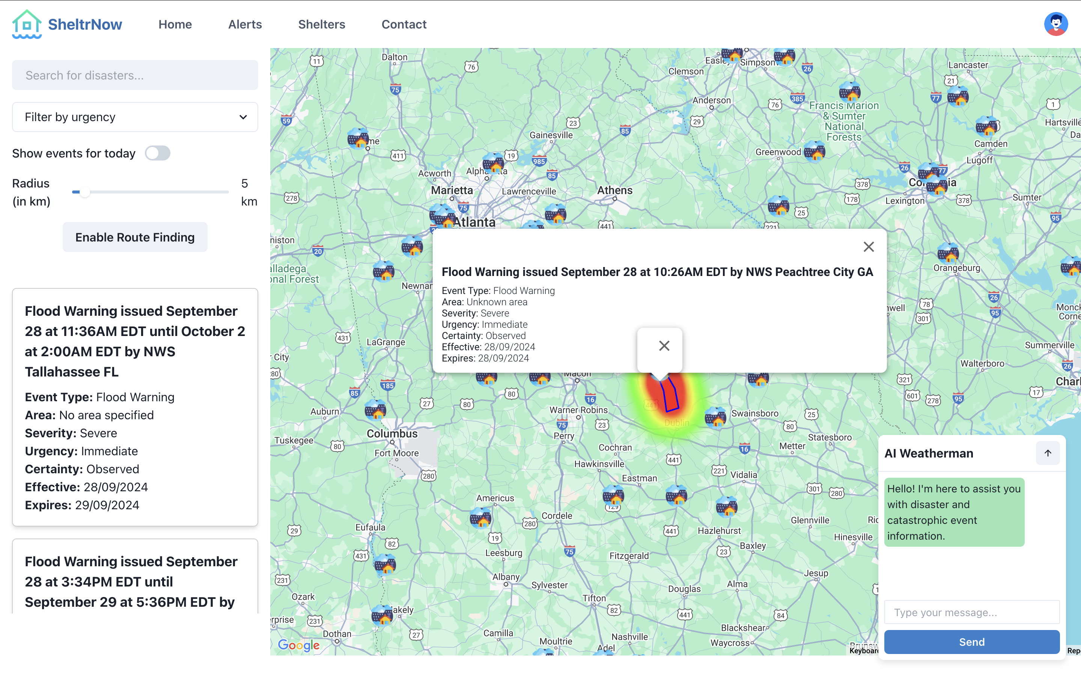1081x675 pixels.
Task: Click Enable Route Finding button
Action: click(x=135, y=237)
